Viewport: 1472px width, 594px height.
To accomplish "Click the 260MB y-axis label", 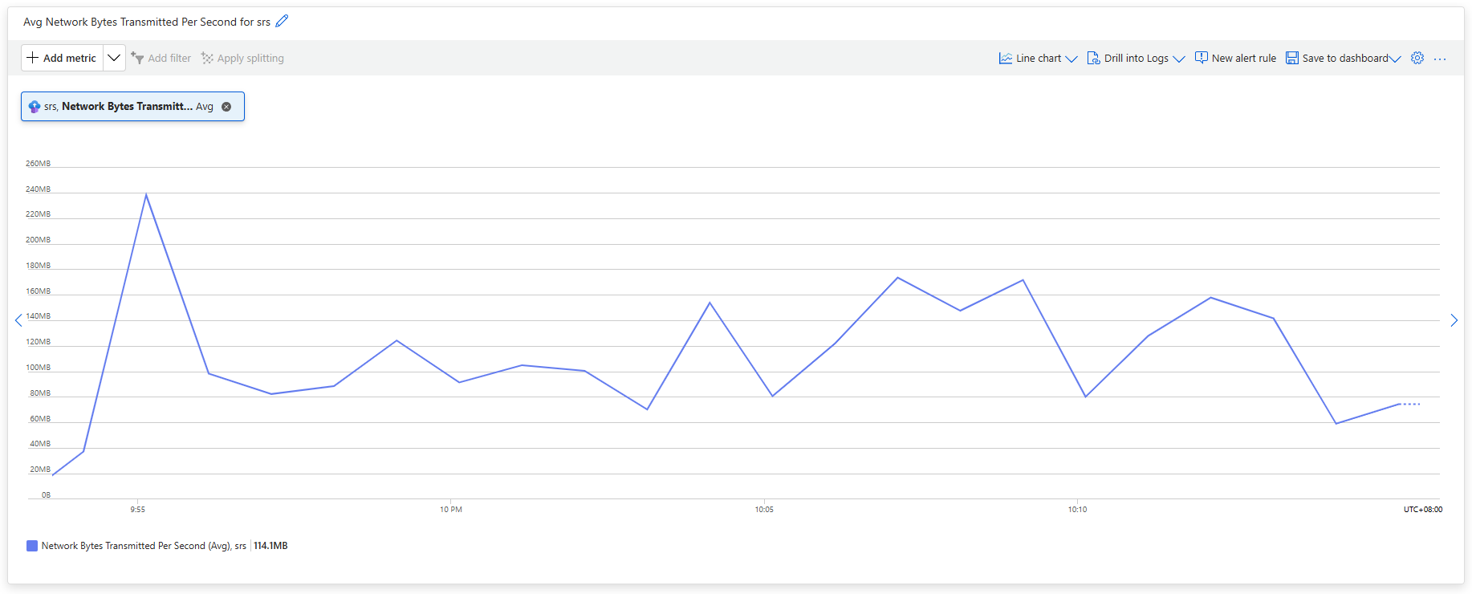I will (x=38, y=164).
